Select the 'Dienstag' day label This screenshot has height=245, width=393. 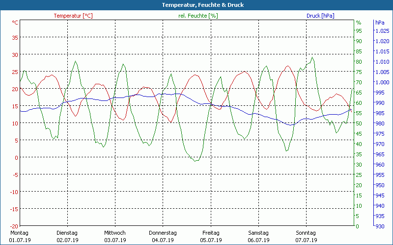click(67, 233)
